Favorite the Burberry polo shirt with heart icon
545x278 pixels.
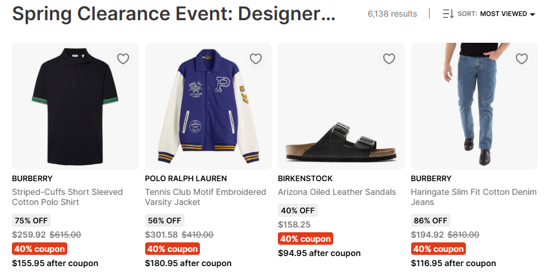tap(123, 59)
